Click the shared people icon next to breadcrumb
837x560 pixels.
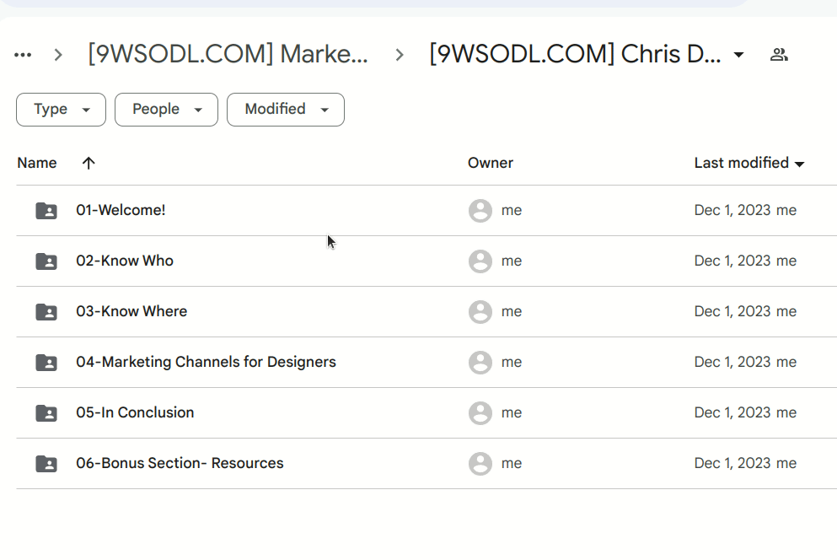coord(779,55)
